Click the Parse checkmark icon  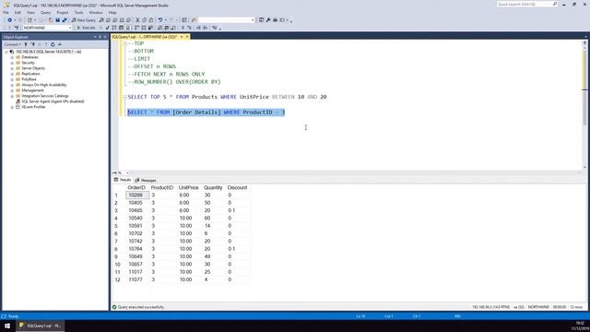click(107, 28)
